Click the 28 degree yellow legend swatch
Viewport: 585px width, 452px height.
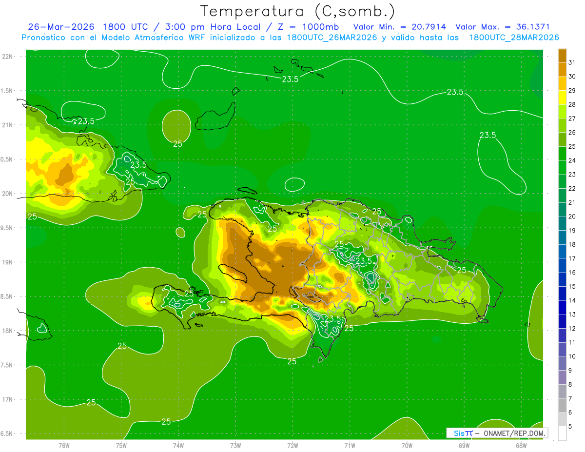coord(562,98)
